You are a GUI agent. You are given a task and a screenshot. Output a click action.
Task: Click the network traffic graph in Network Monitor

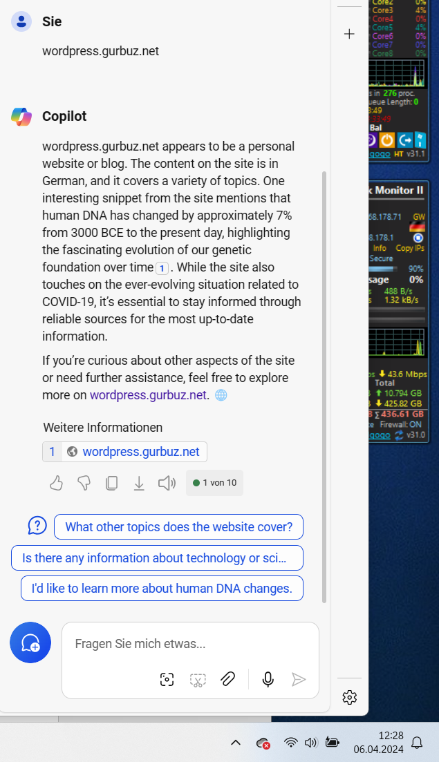pos(397,342)
